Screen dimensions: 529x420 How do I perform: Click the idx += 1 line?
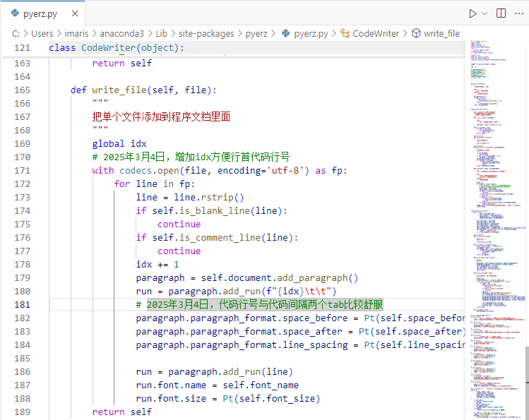click(x=157, y=264)
